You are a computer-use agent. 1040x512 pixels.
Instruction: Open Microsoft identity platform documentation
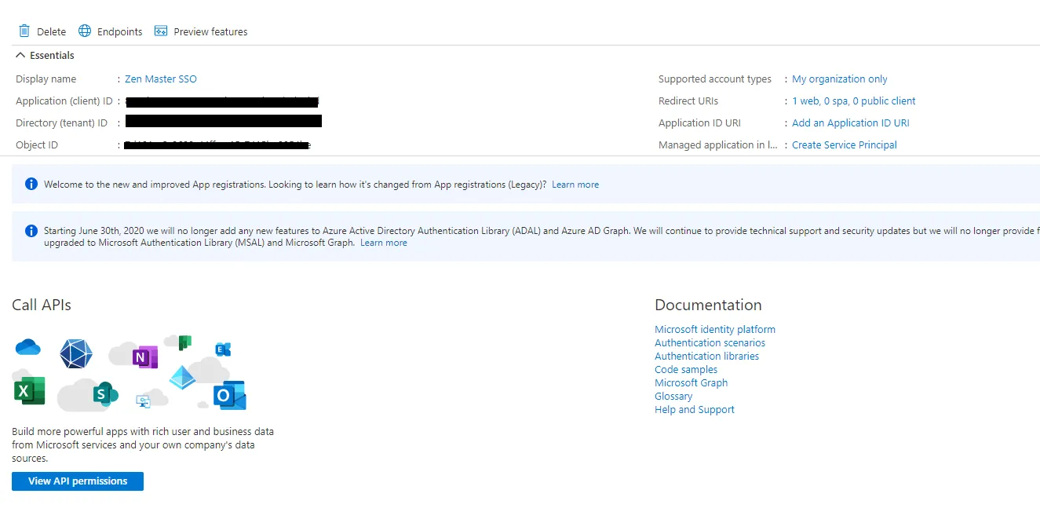pyautogui.click(x=715, y=330)
